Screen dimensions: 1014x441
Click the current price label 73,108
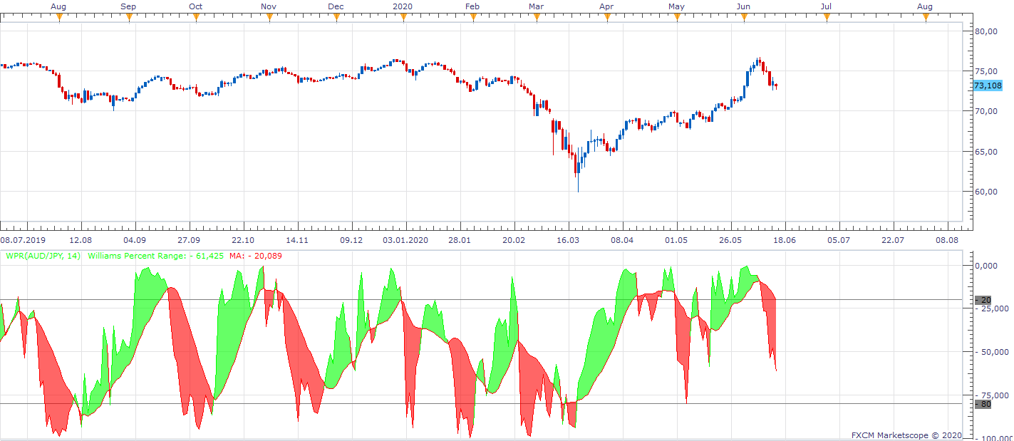[988, 85]
